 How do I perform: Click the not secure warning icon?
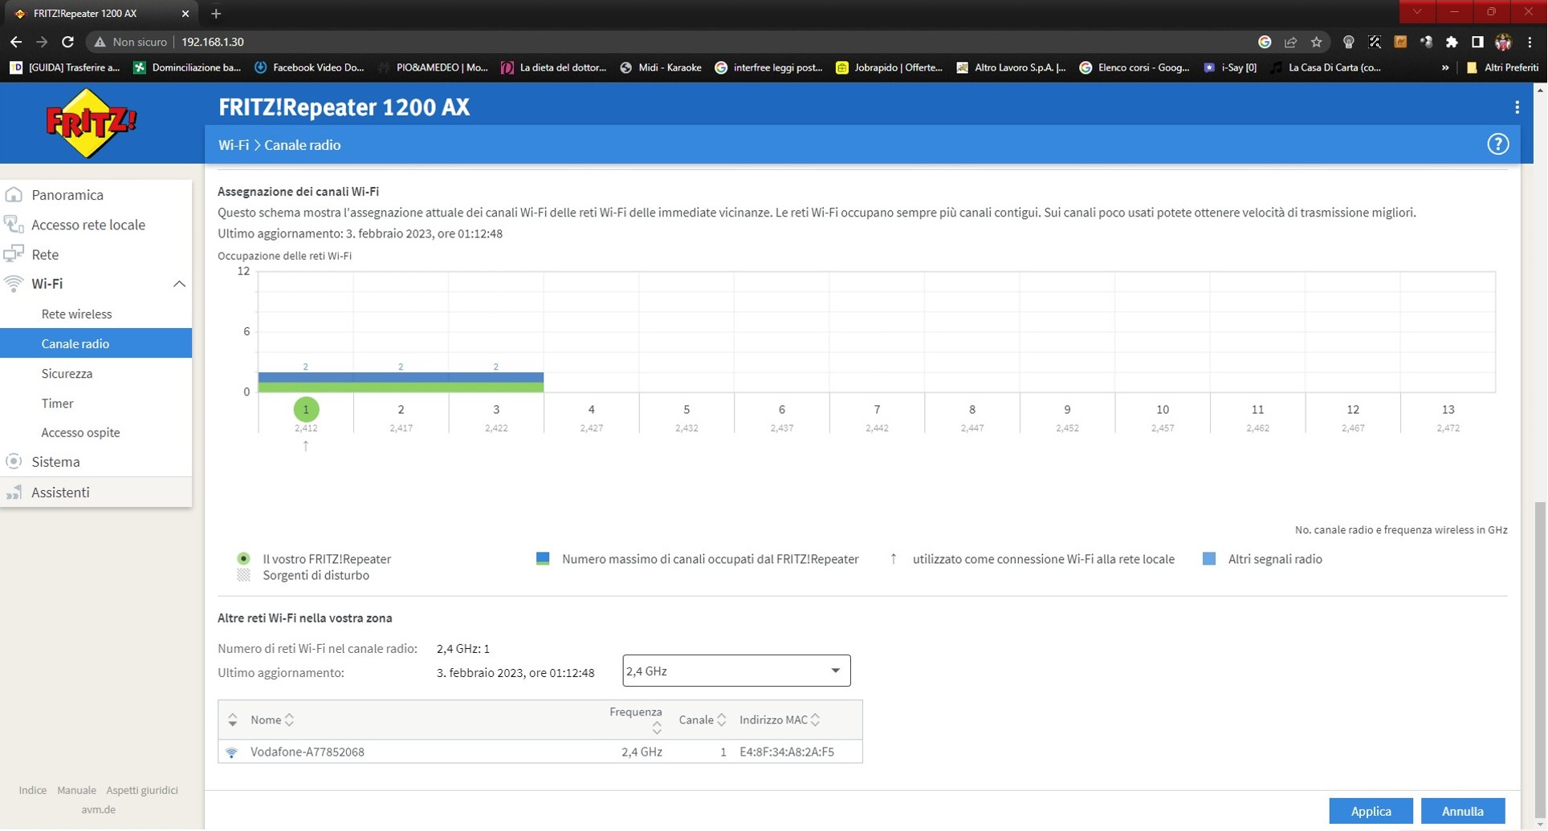(100, 42)
